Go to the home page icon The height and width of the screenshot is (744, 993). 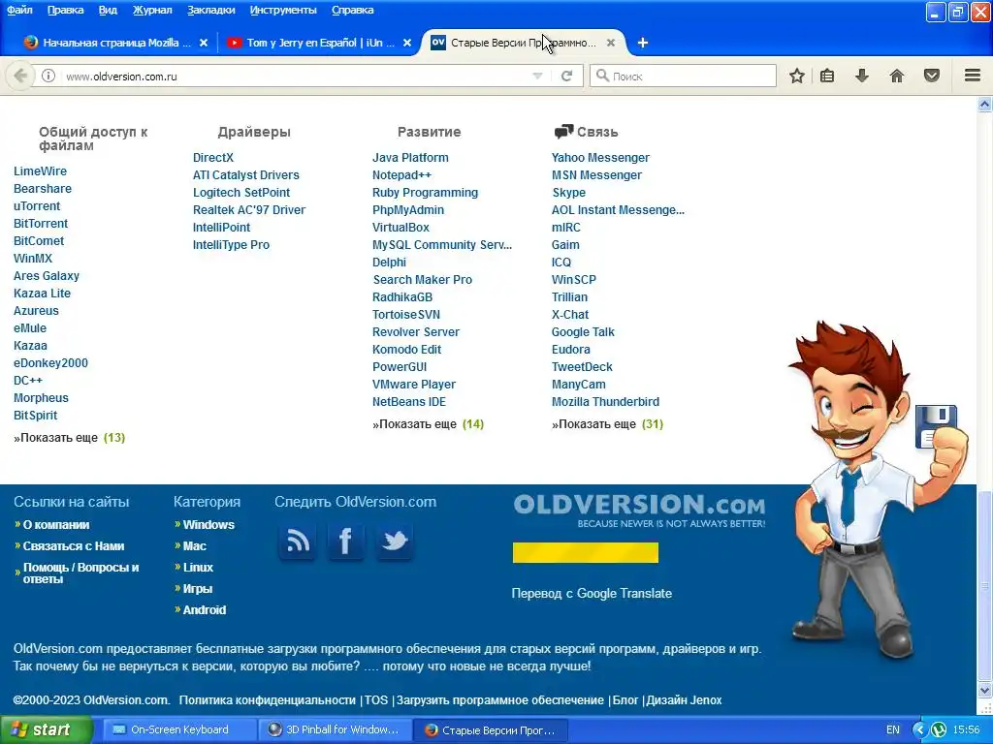897,76
